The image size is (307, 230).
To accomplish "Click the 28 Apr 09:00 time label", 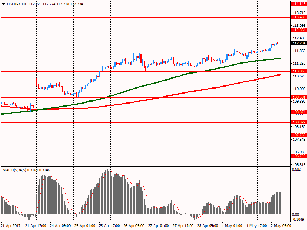I will [x=208, y=226].
